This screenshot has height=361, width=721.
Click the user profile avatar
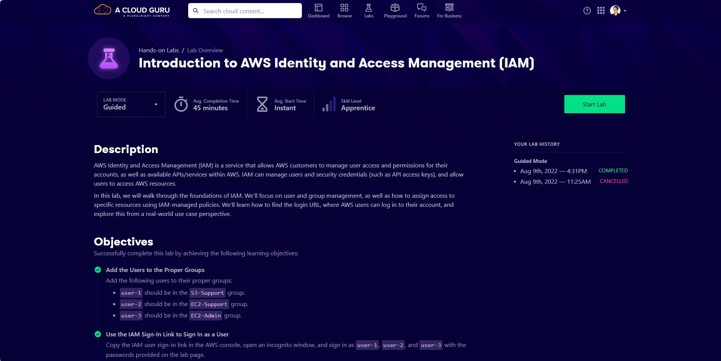click(x=615, y=11)
